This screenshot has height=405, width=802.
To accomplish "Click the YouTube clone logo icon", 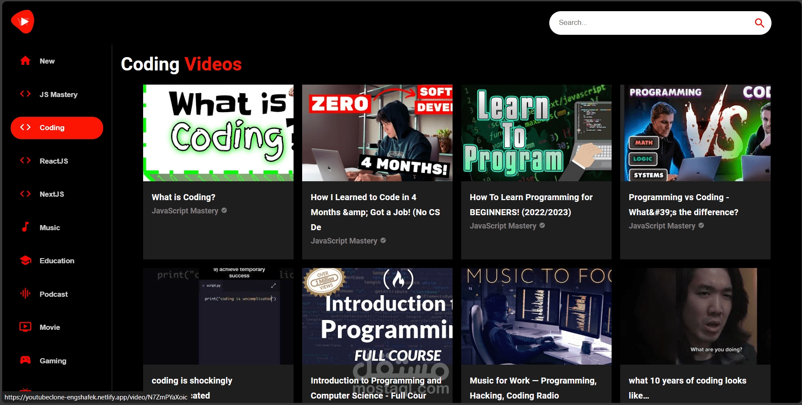I will pyautogui.click(x=22, y=21).
